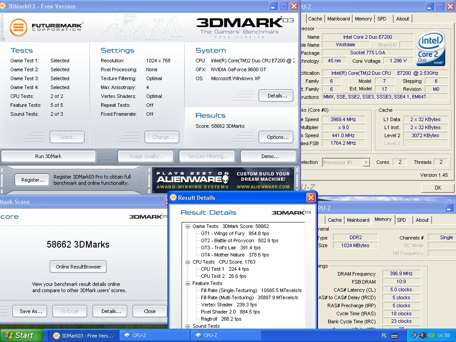456x342 pixels.
Task: Open the Windows Start menu
Action: tap(21, 336)
